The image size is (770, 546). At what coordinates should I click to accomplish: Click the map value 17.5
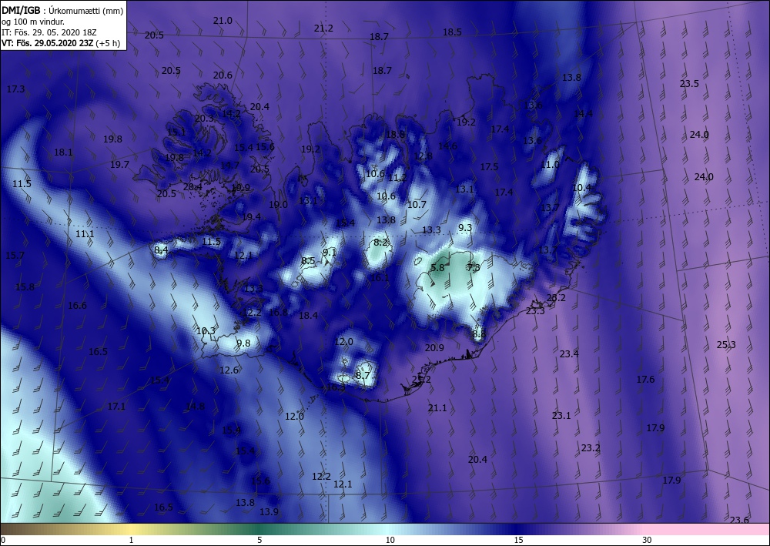point(489,167)
